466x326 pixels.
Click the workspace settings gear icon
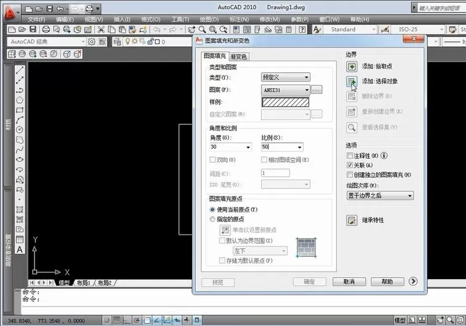tap(91, 42)
